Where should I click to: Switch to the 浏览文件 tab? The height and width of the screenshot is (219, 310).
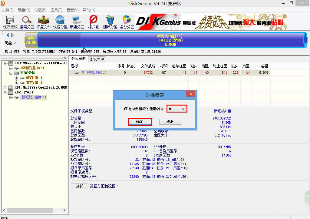coord(97,59)
